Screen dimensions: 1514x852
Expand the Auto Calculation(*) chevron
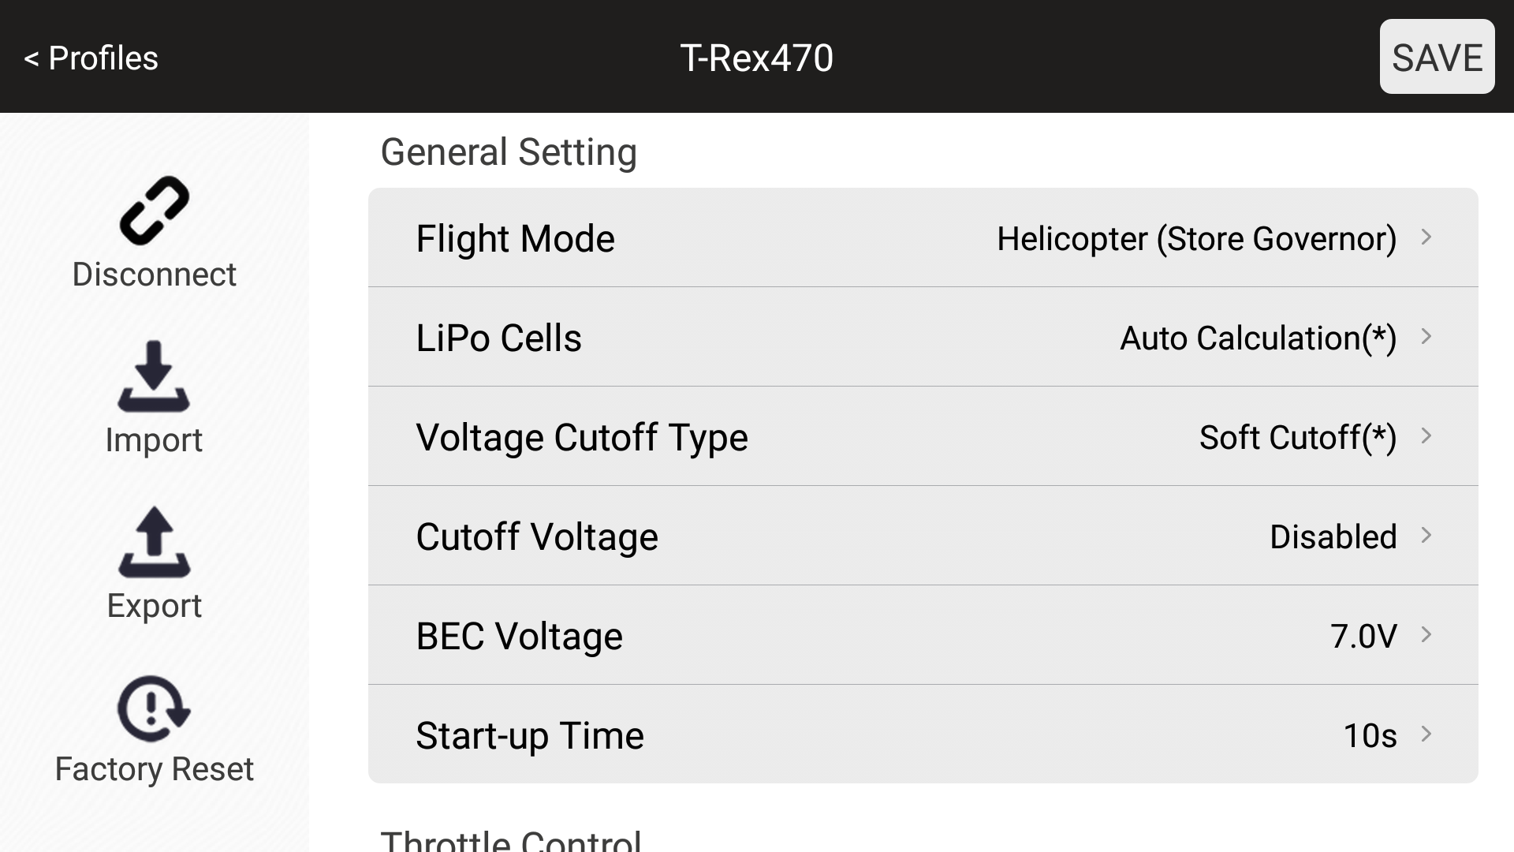pyautogui.click(x=1426, y=337)
